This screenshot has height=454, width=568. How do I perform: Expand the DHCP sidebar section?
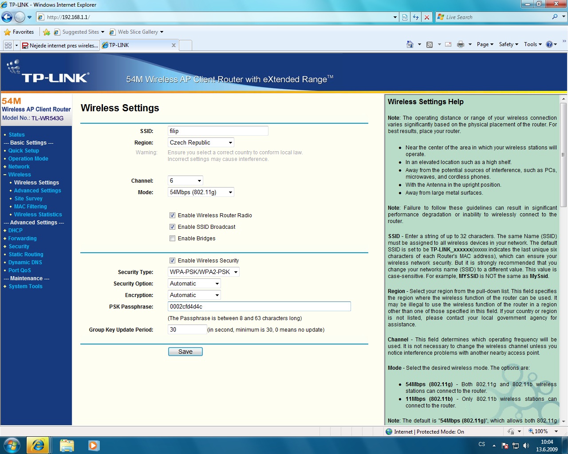pos(15,231)
